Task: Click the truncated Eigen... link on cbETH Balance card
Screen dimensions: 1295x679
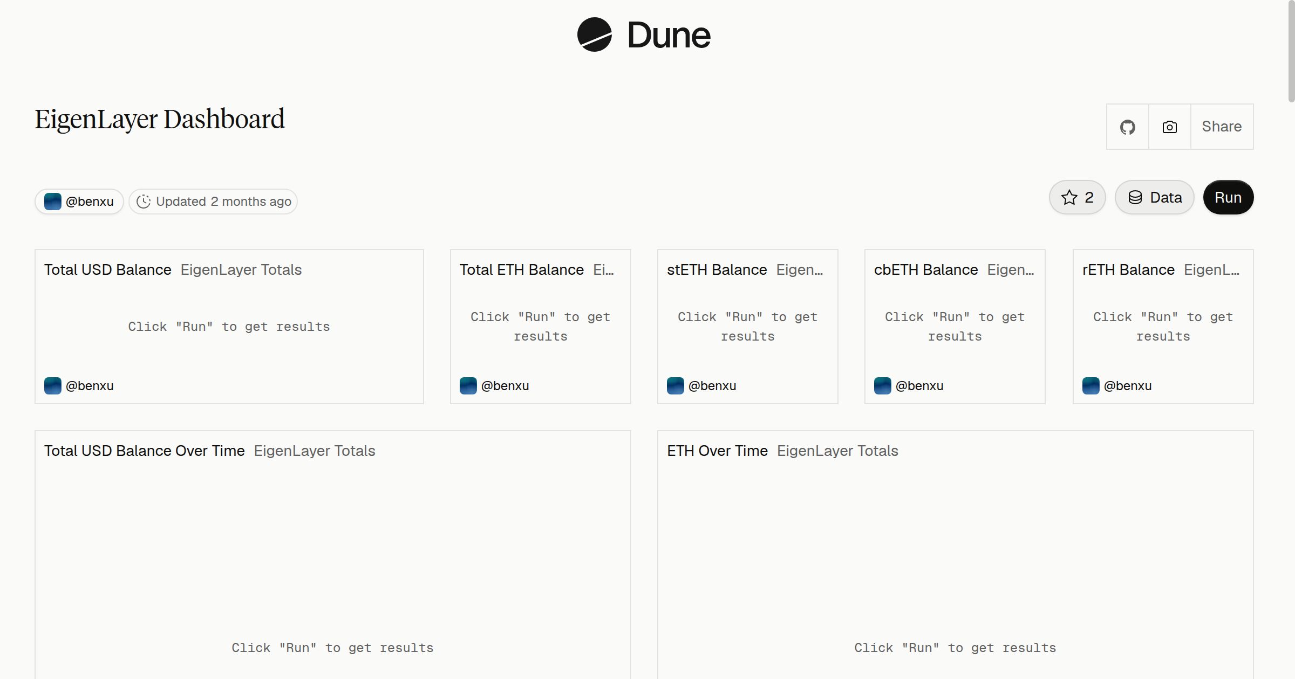Action: tap(1011, 269)
